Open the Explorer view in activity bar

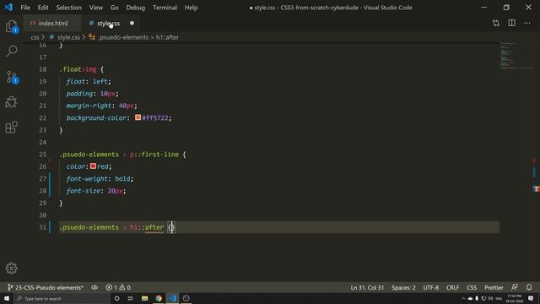(11, 26)
